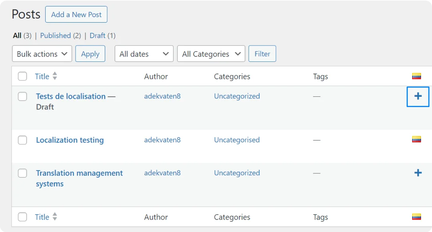Click the Add a New Post button
This screenshot has width=432, height=232.
[76, 14]
